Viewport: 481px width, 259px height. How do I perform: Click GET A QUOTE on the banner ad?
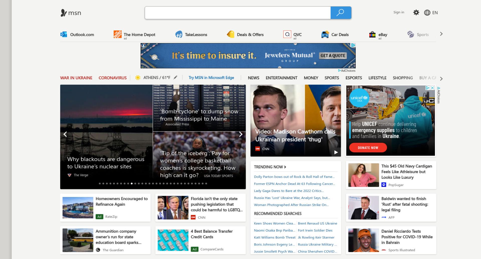point(333,56)
